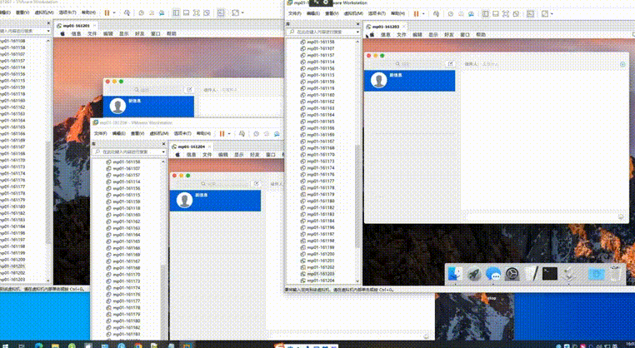Open 窗口 menu in mp01-161201 guest
Image resolution: width=635 pixels, height=348 pixels.
(156, 33)
